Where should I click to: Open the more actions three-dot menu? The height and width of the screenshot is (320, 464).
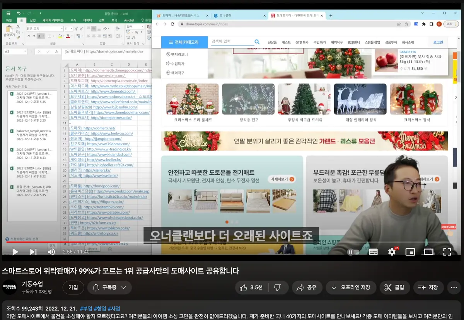[454, 288]
